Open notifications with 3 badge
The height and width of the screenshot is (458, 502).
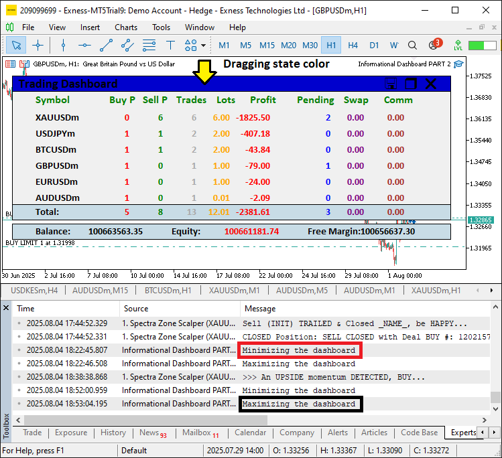434,44
